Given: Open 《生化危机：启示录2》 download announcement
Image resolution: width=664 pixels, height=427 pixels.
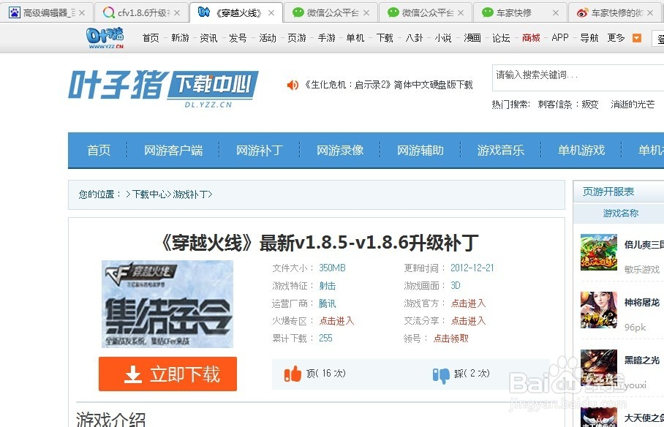Looking at the screenshot, I should 388,85.
